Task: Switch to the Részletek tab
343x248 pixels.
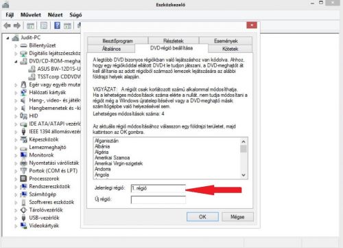Action: coord(174,41)
